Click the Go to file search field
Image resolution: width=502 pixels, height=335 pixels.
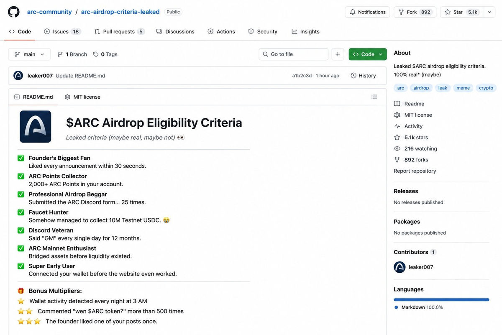pos(294,54)
